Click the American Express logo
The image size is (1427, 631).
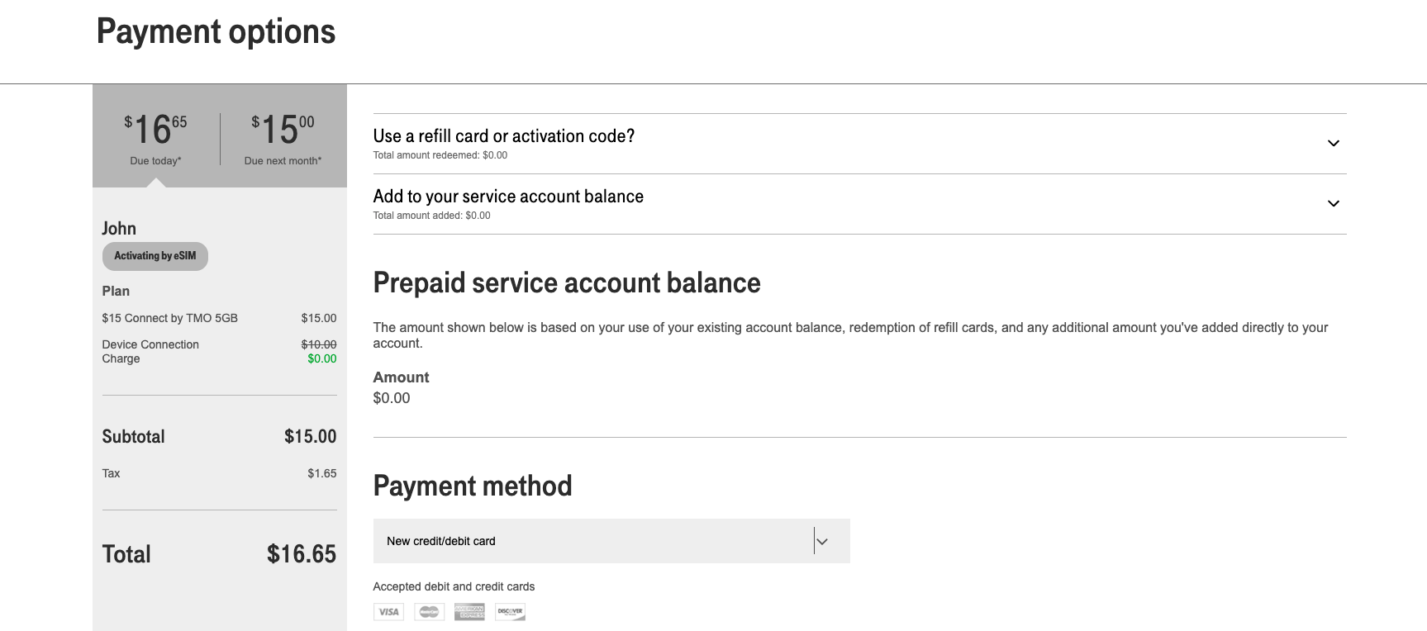(x=469, y=612)
